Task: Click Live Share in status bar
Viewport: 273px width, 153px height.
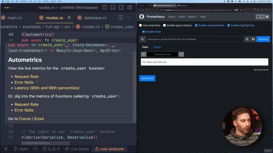Action: point(77,149)
